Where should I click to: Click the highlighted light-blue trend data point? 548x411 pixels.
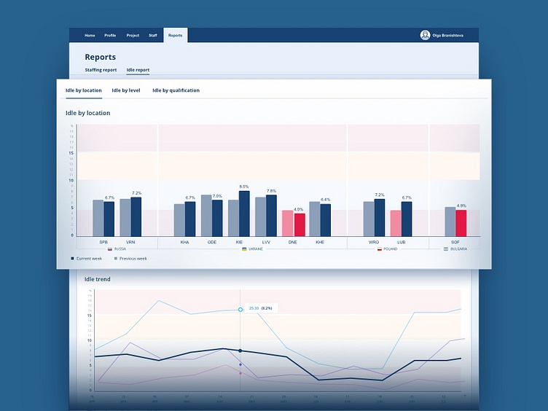pos(240,310)
